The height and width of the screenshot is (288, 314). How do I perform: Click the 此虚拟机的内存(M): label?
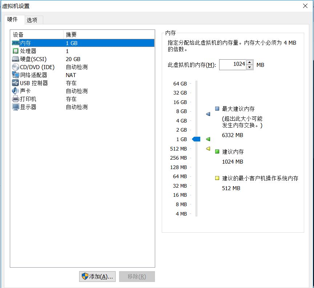coord(192,65)
